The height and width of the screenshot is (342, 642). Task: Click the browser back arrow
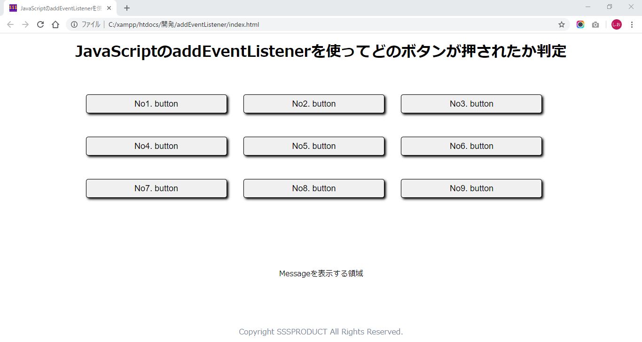[x=10, y=25]
